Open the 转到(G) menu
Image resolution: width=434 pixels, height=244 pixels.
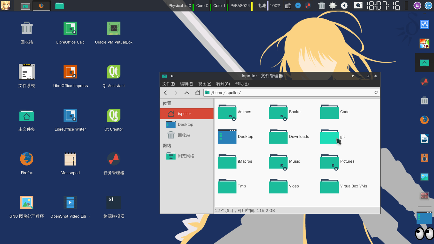coord(223,84)
